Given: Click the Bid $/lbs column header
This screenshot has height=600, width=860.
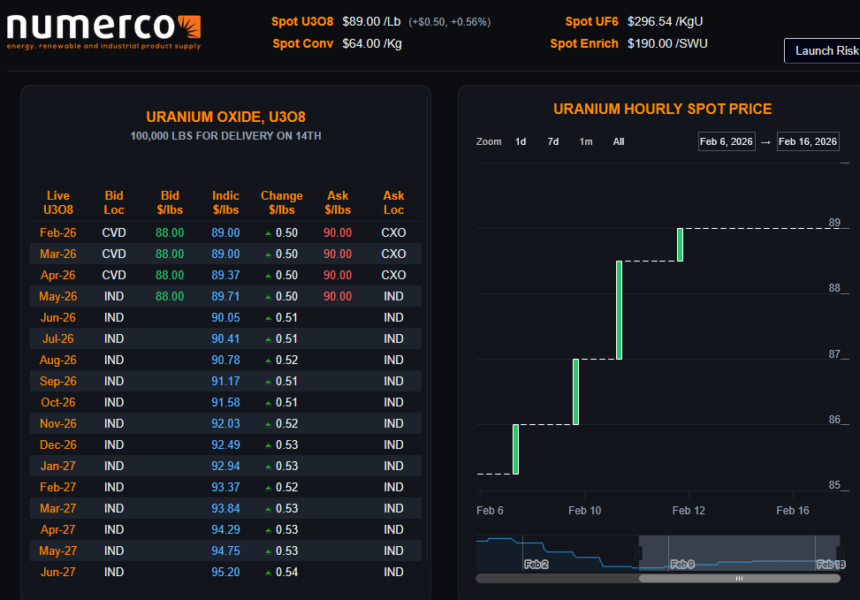Looking at the screenshot, I should point(170,203).
